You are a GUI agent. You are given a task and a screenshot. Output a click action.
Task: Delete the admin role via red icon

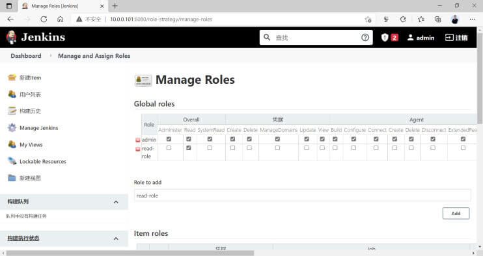[x=138, y=140]
